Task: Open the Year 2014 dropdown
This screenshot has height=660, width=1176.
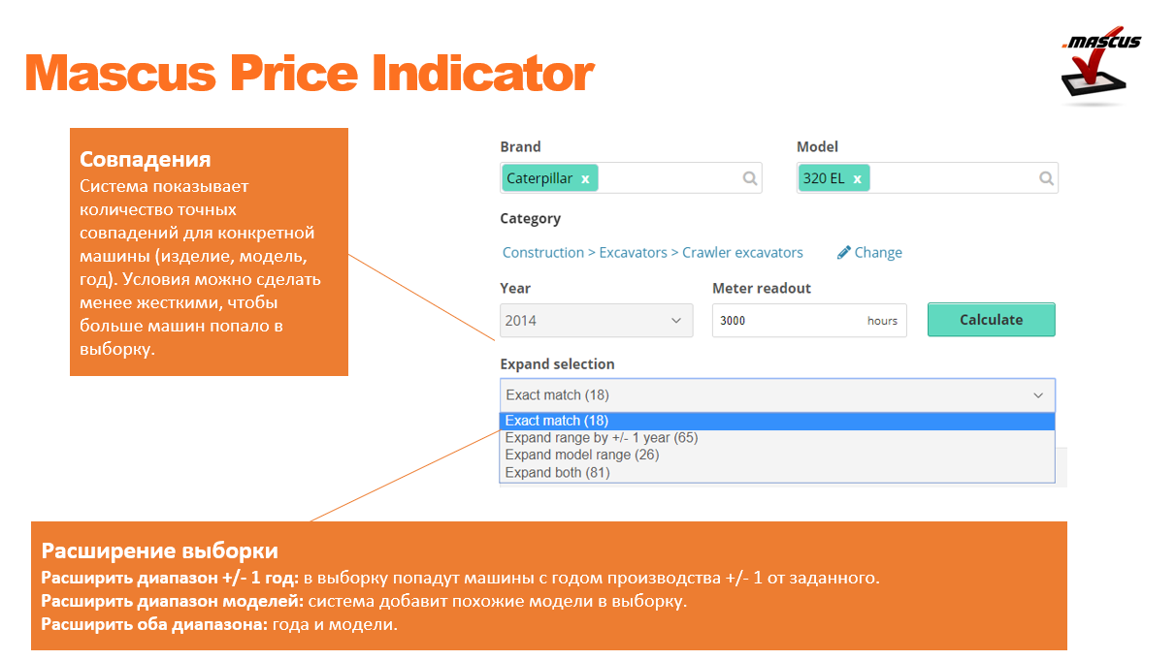Action: coord(597,321)
